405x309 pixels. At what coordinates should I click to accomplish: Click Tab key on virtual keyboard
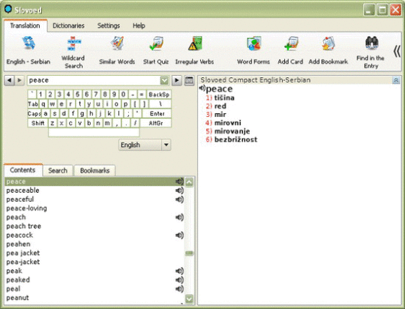coord(33,103)
